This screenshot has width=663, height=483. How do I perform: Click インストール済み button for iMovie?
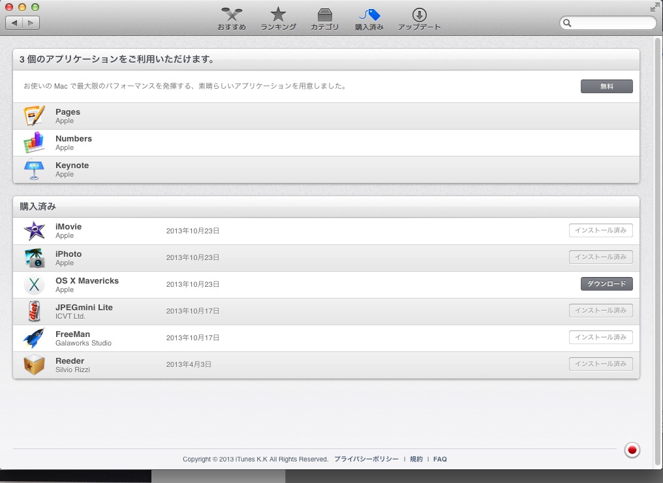601,230
